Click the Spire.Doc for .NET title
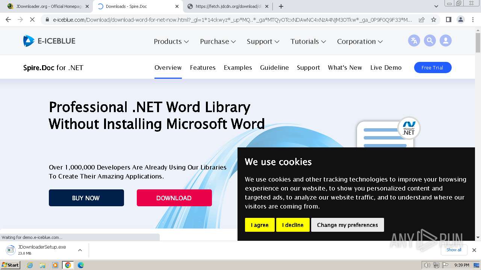 [53, 68]
